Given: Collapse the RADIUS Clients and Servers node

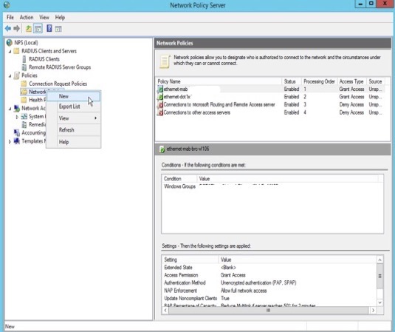Looking at the screenshot, I should coord(10,52).
